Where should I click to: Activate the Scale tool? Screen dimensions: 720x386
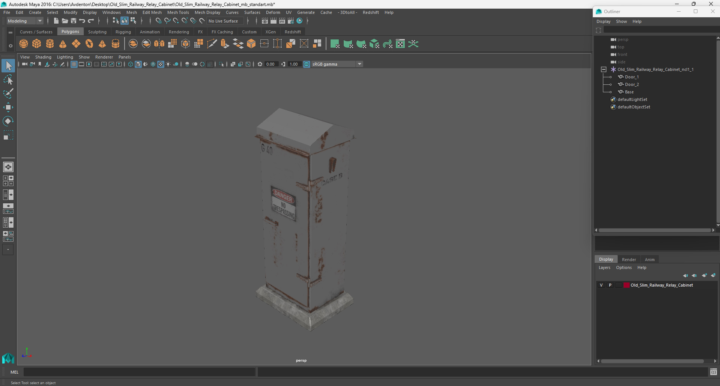pyautogui.click(x=8, y=135)
